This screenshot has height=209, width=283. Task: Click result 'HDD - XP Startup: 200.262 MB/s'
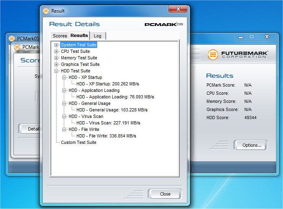pyautogui.click(x=108, y=84)
